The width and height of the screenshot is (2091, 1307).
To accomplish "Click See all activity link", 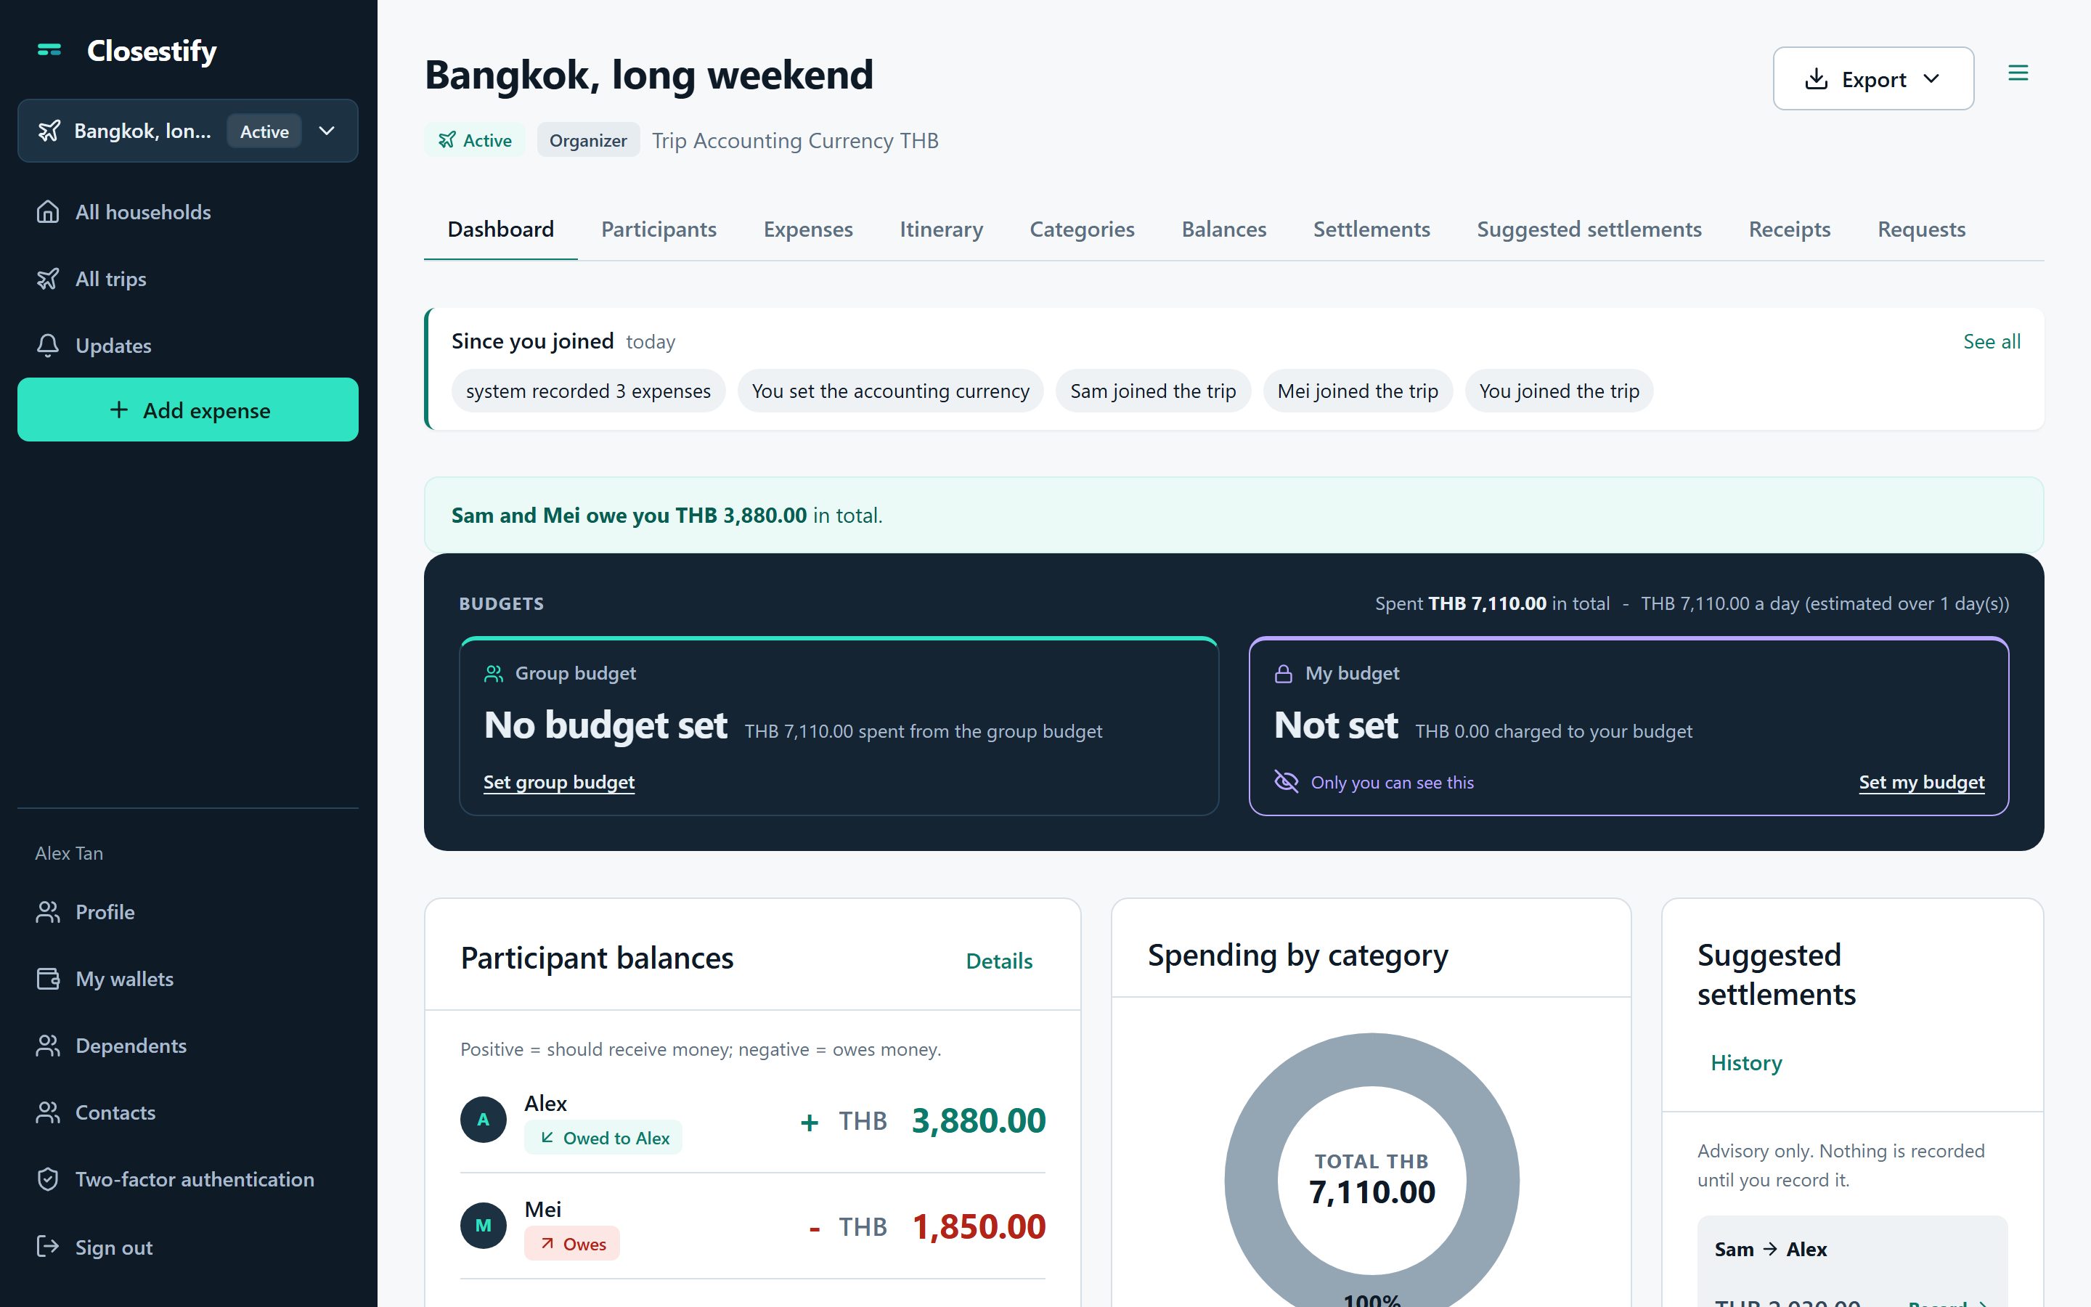I will click(x=1991, y=341).
